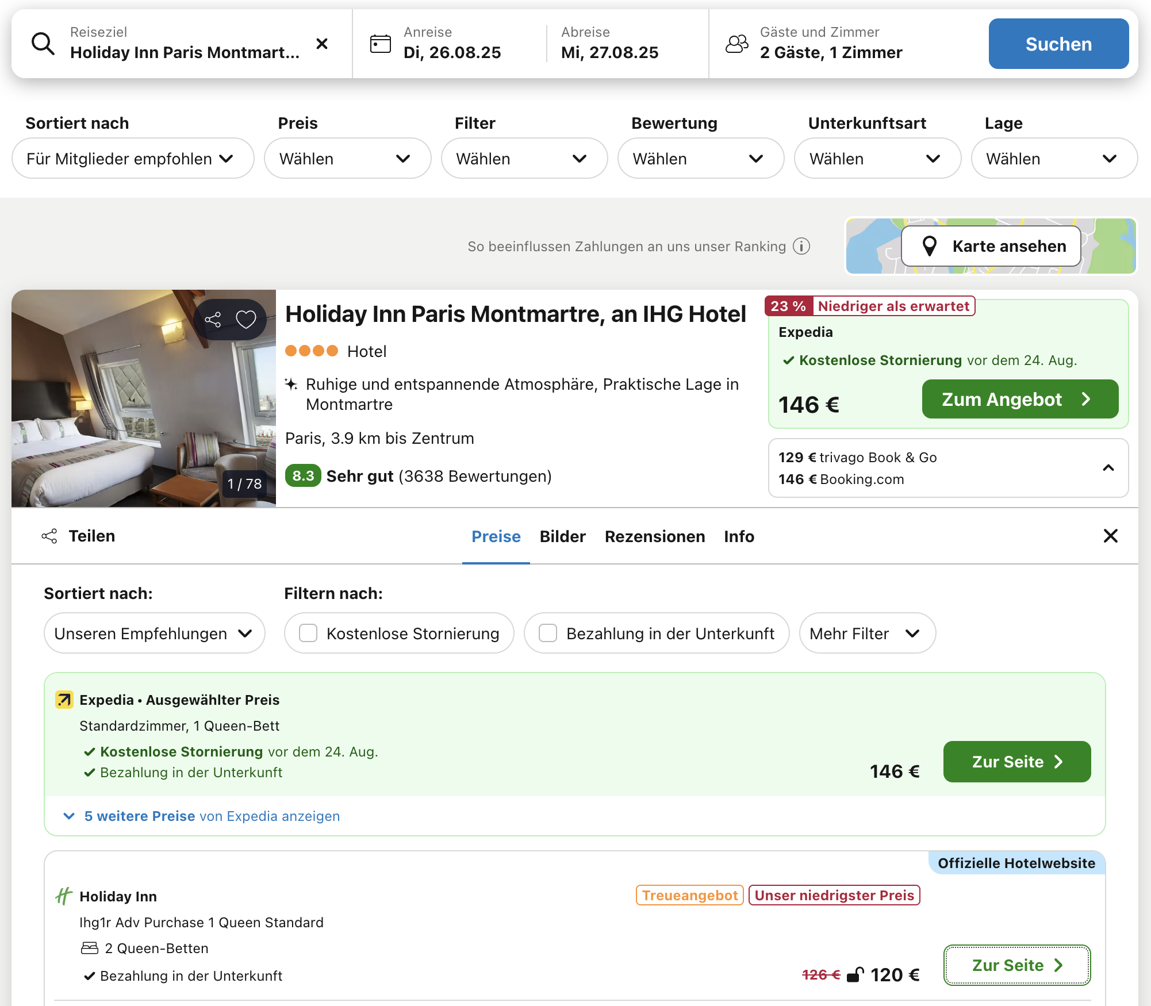Screen dimensions: 1151x1006
Task: Click Zur Seite for Expedia offer
Action: click(1017, 762)
